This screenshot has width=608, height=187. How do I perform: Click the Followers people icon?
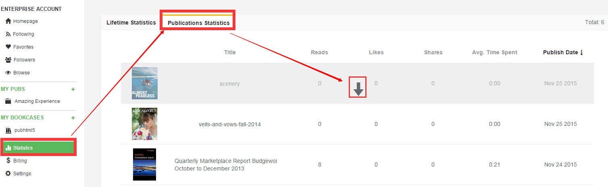(8, 60)
